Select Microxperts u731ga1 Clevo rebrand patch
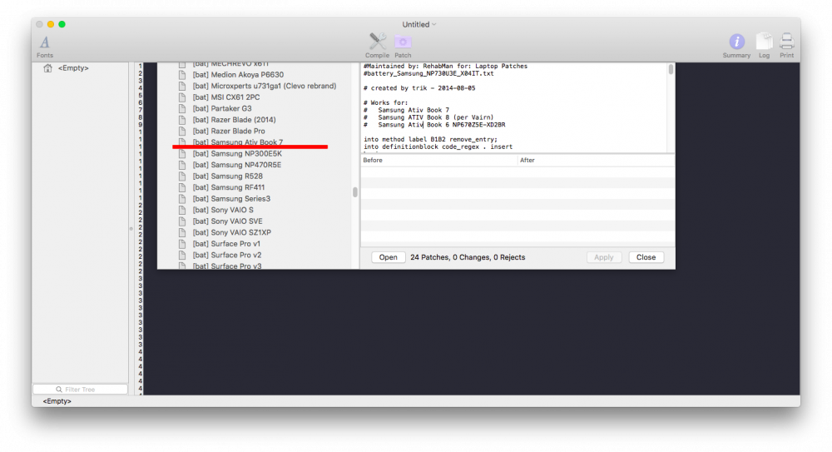The height and width of the screenshot is (452, 832). [x=265, y=86]
